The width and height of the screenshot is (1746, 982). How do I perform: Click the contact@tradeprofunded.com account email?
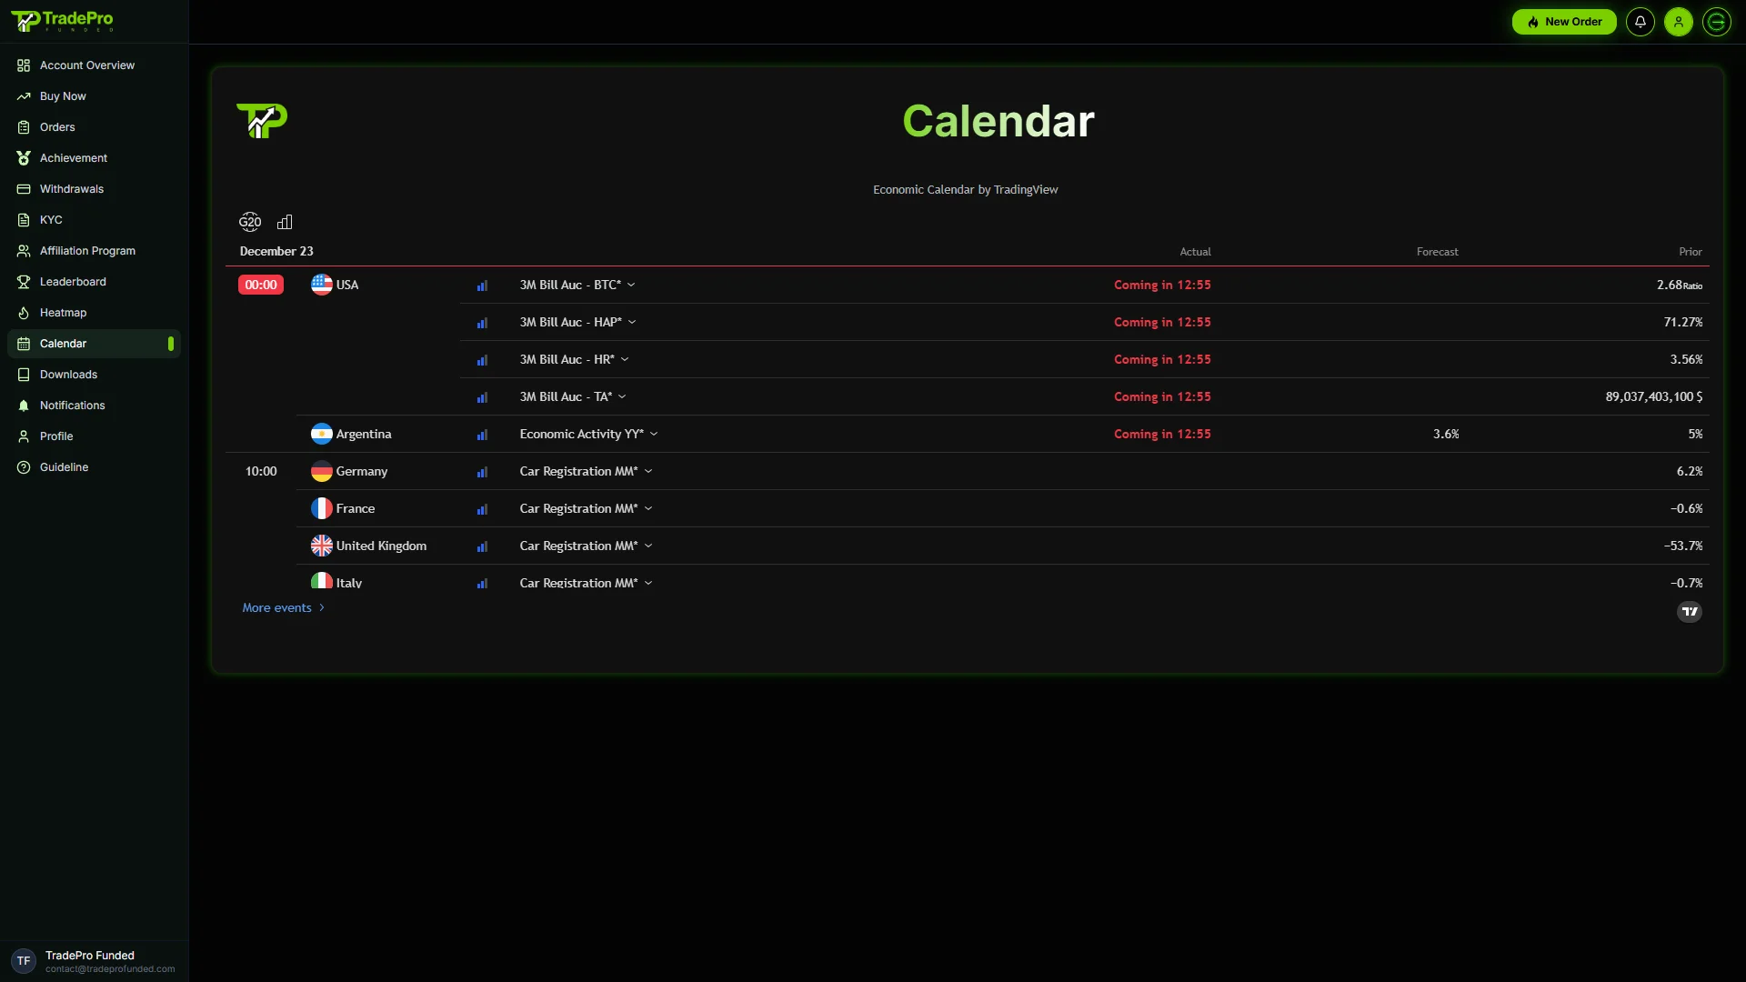click(110, 969)
